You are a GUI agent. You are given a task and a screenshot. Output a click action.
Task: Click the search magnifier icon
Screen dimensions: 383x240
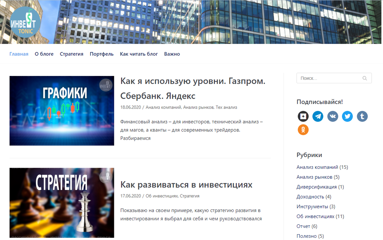tap(365, 78)
